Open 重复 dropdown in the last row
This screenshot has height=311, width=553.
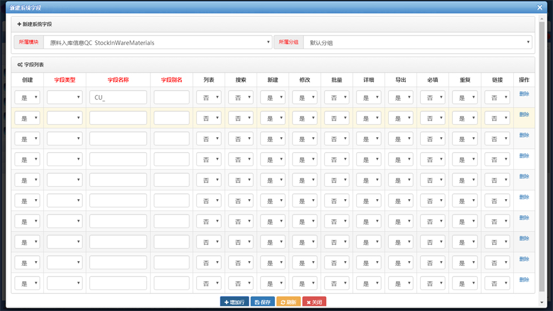465,283
